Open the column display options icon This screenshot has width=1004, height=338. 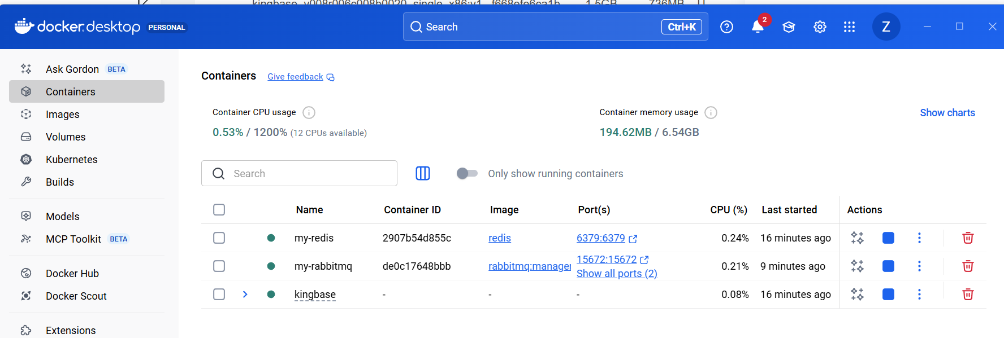pos(423,173)
